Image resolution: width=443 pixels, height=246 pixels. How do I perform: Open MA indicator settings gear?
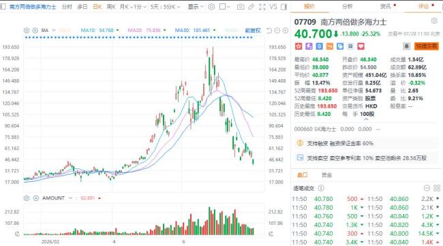pos(27,30)
